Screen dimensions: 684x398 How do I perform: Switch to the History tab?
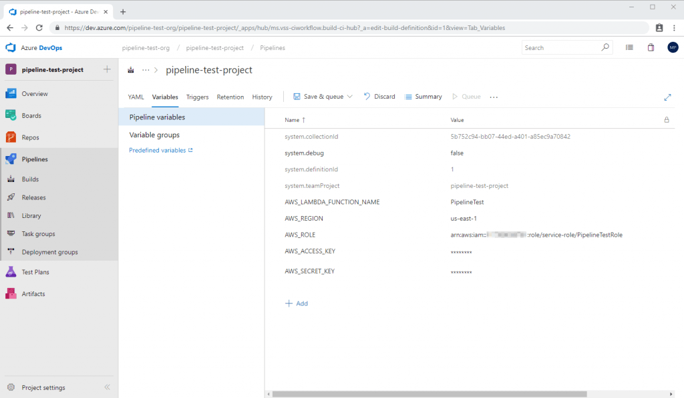point(262,97)
